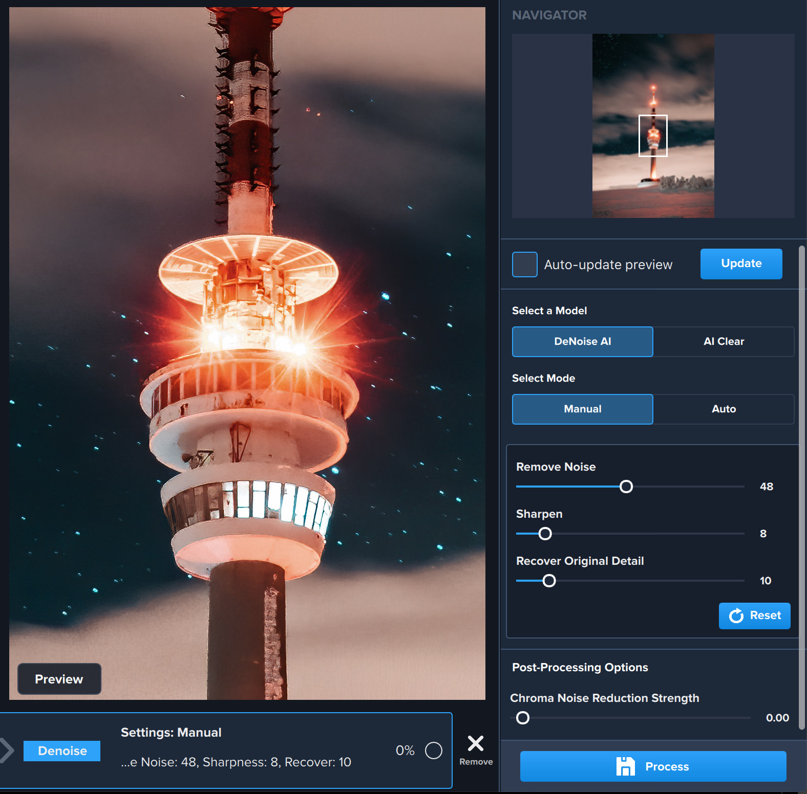Image resolution: width=807 pixels, height=794 pixels.
Task: Click the Denoise label button
Action: (62, 751)
